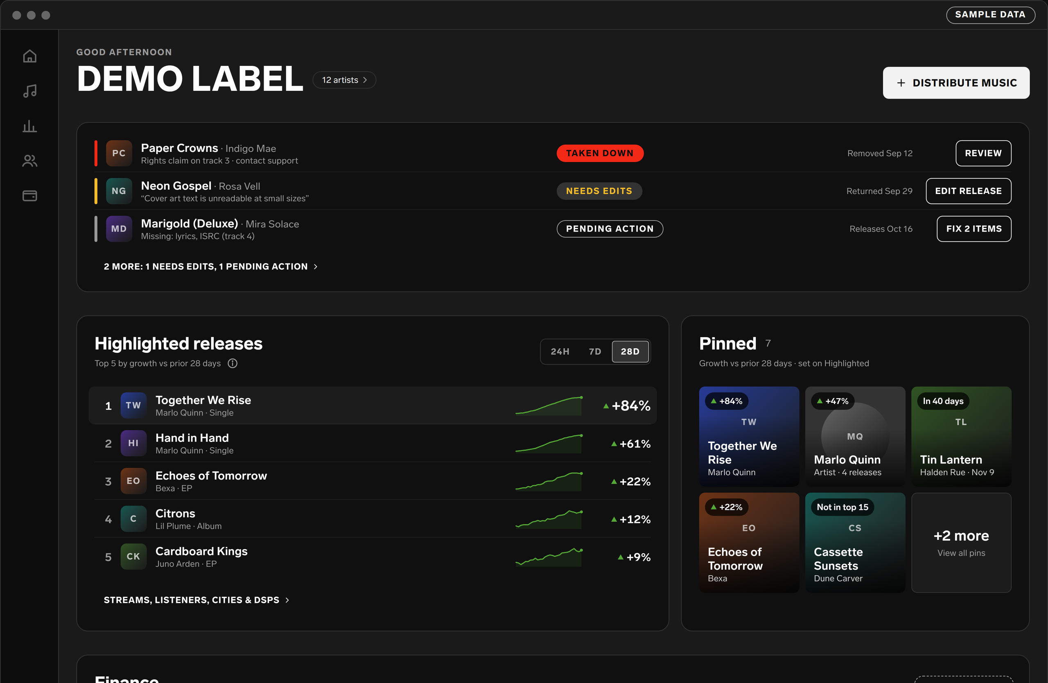Viewport: 1048px width, 683px height.
Task: Open the artists people sidebar icon
Action: (29, 161)
